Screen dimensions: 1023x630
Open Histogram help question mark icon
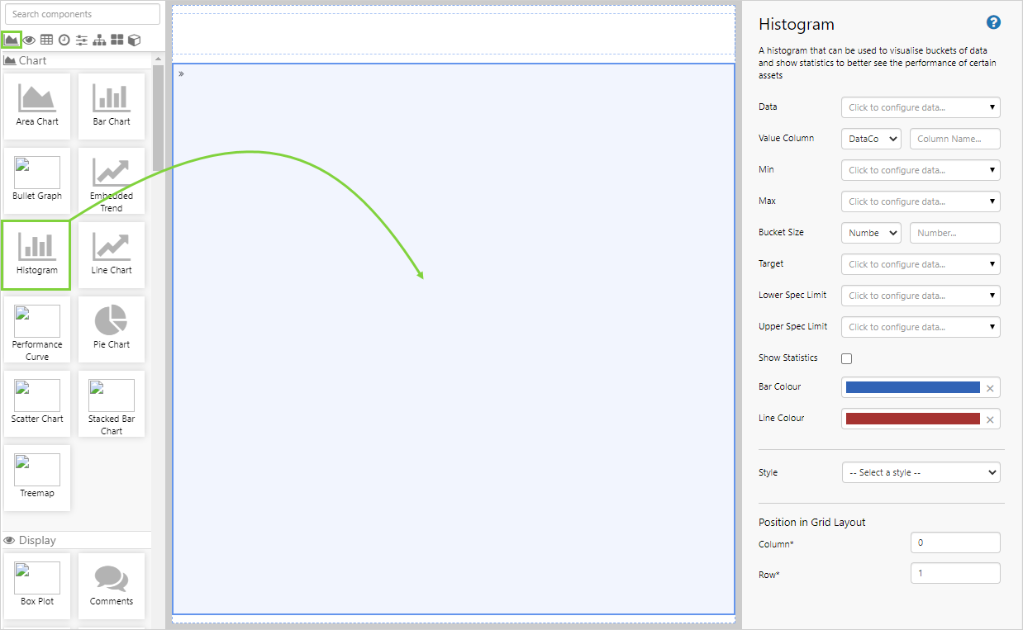[994, 22]
